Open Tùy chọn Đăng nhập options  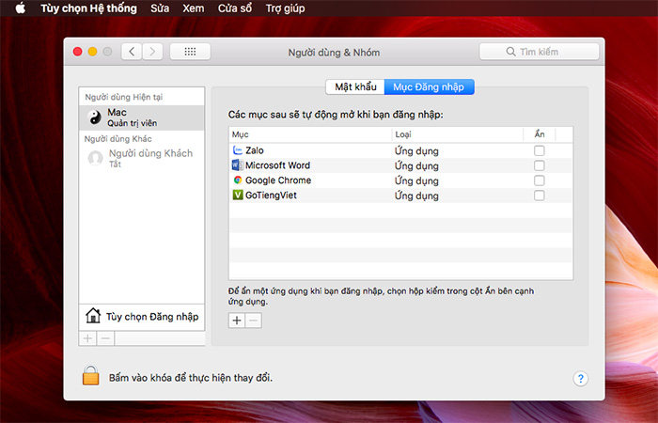click(x=141, y=317)
